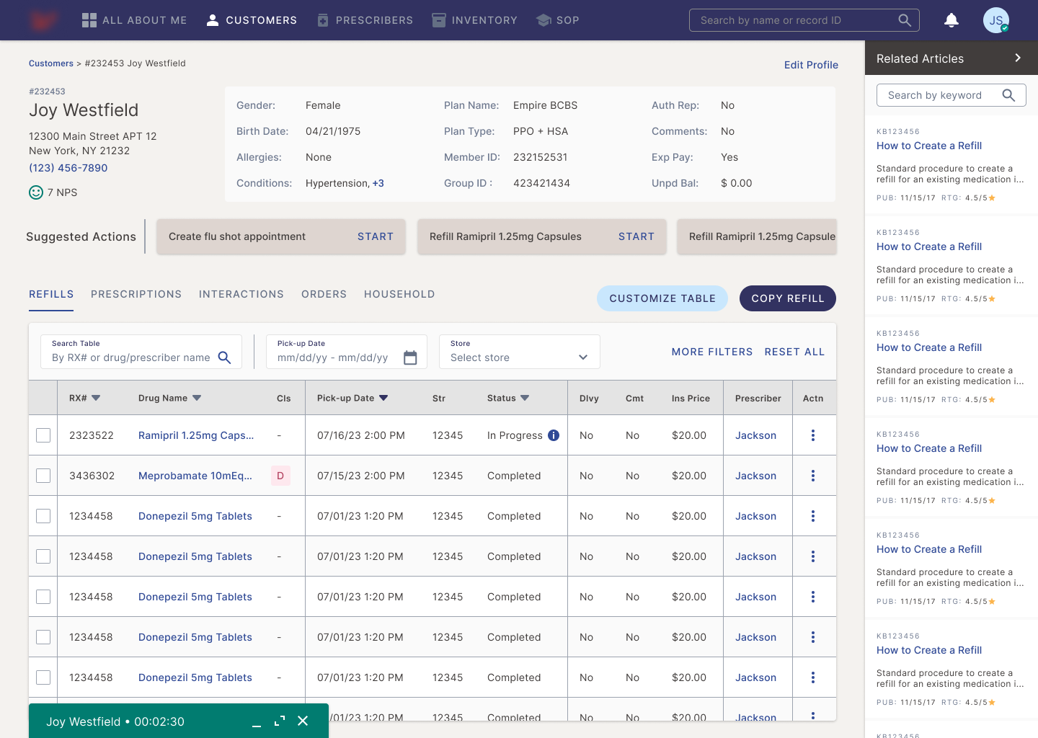Open actions menu for Meprobamate row

click(813, 476)
